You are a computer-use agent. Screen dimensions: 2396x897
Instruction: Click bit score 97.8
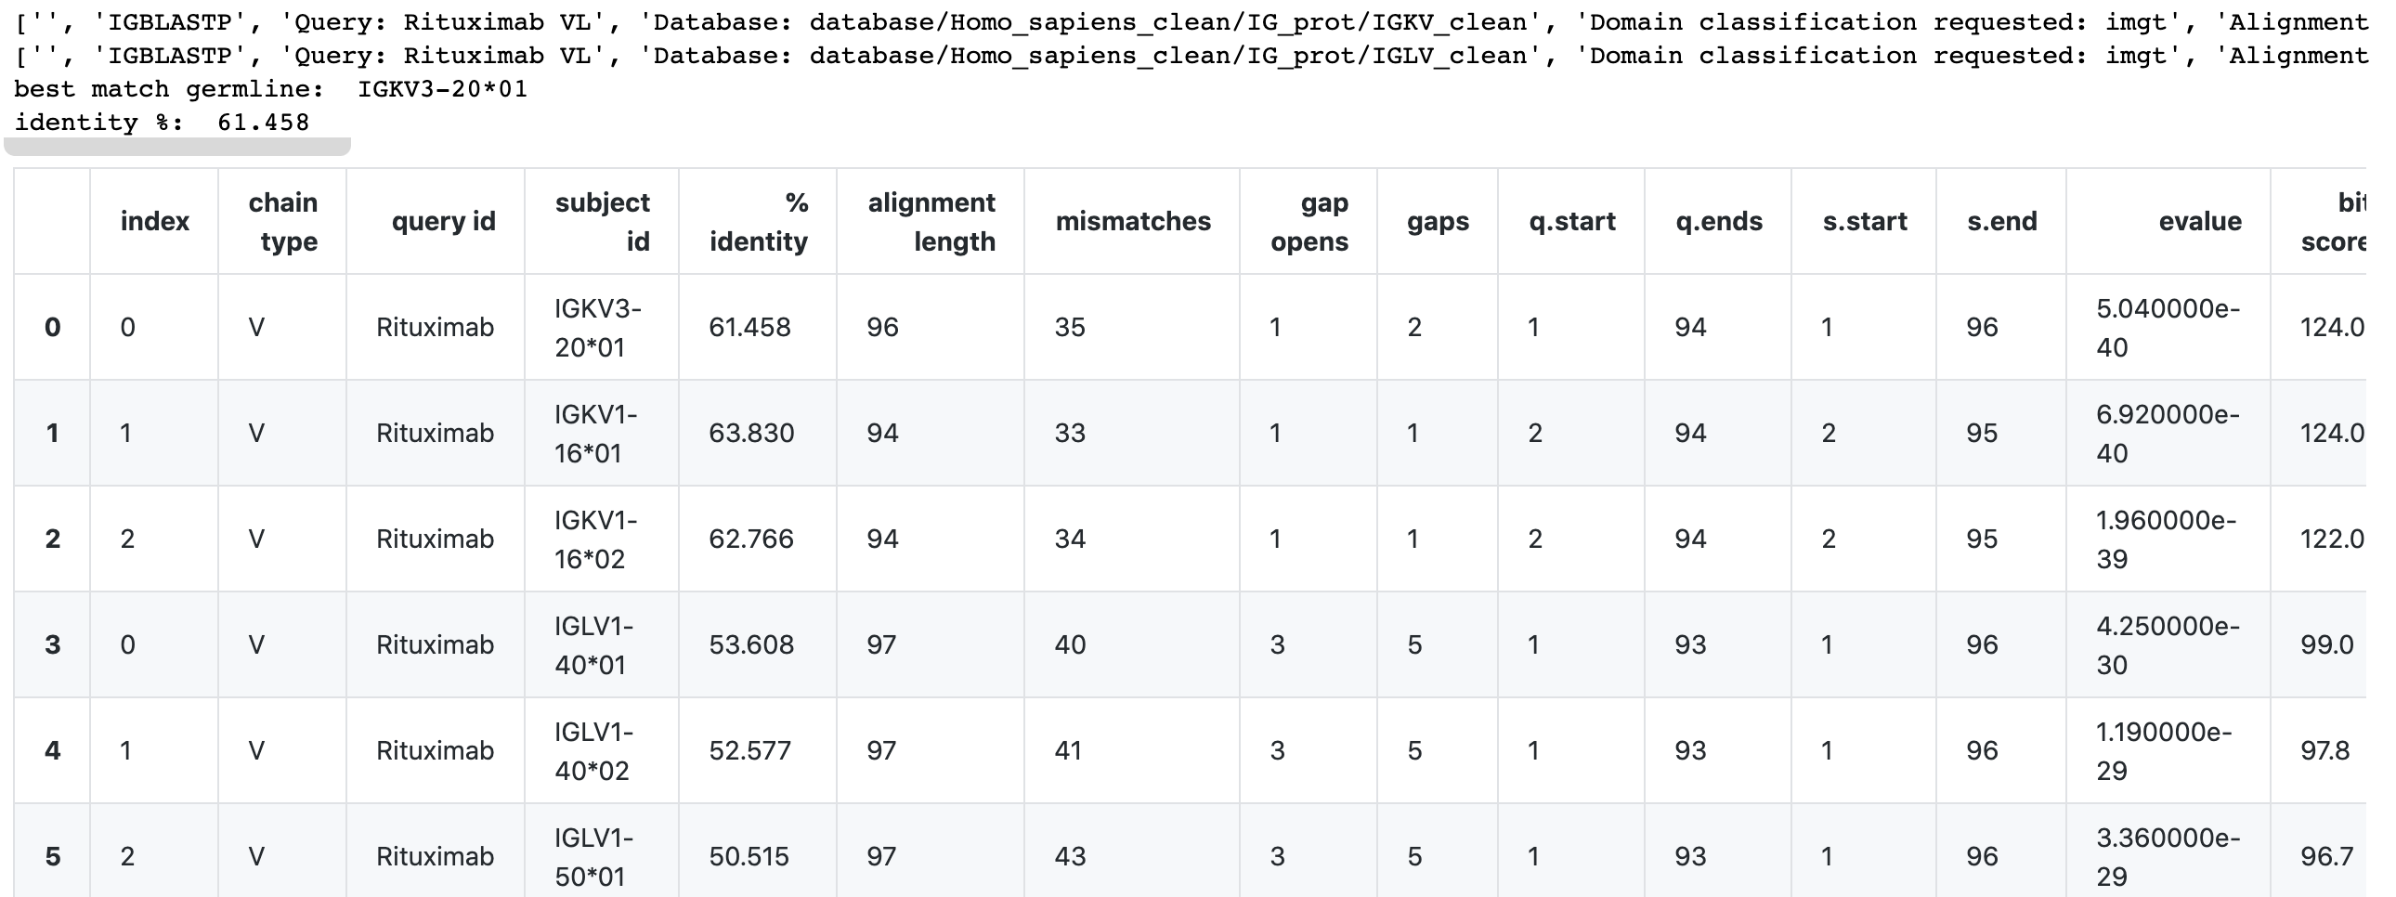click(x=2325, y=751)
